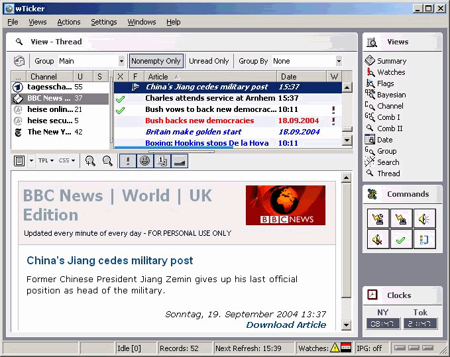Viewport: 450px width, 357px height.
Task: Select the New York Times channel row
Action: coord(60,132)
